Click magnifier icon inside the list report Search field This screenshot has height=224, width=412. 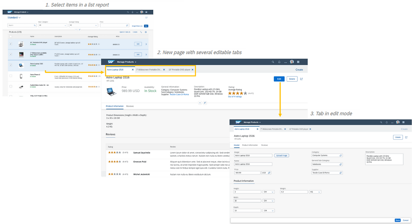pyautogui.click(x=35, y=25)
